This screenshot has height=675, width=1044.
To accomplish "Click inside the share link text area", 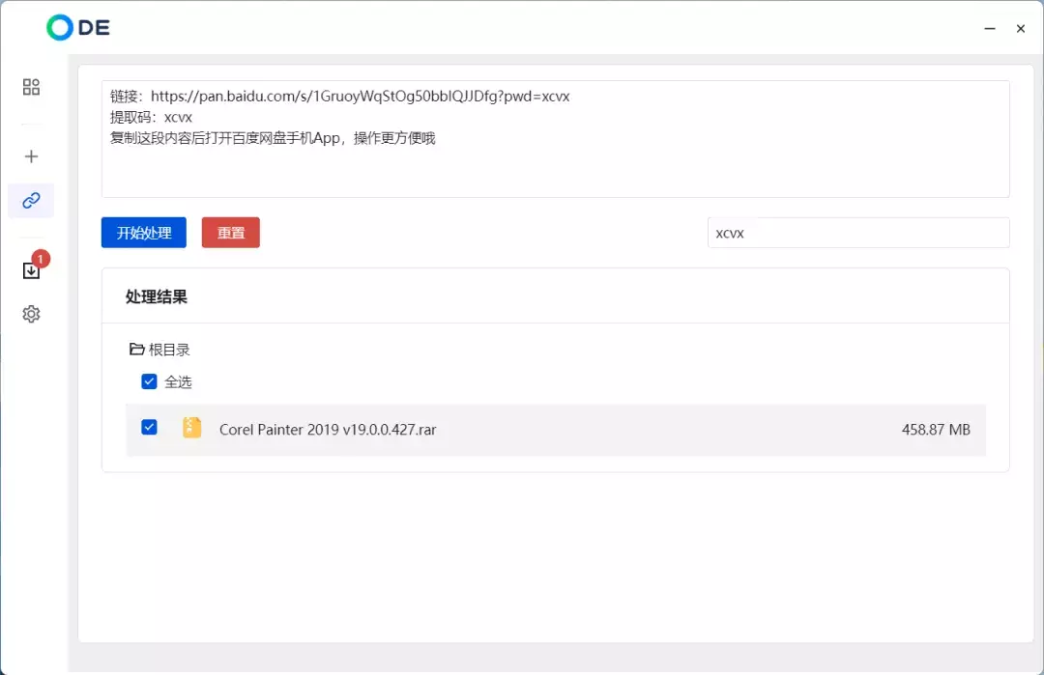I will [x=555, y=139].
